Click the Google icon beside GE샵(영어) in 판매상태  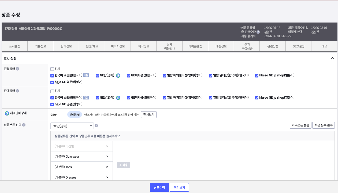[x=118, y=98]
